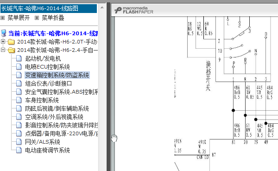Image resolution: width=278 pixels, height=171 pixels.
Task: Click the 菜单折叠 collapse-all button
Action: point(53,18)
